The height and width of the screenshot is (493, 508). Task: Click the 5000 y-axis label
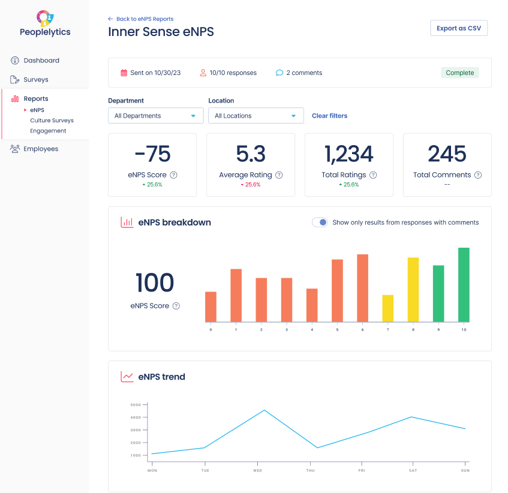tap(136, 405)
